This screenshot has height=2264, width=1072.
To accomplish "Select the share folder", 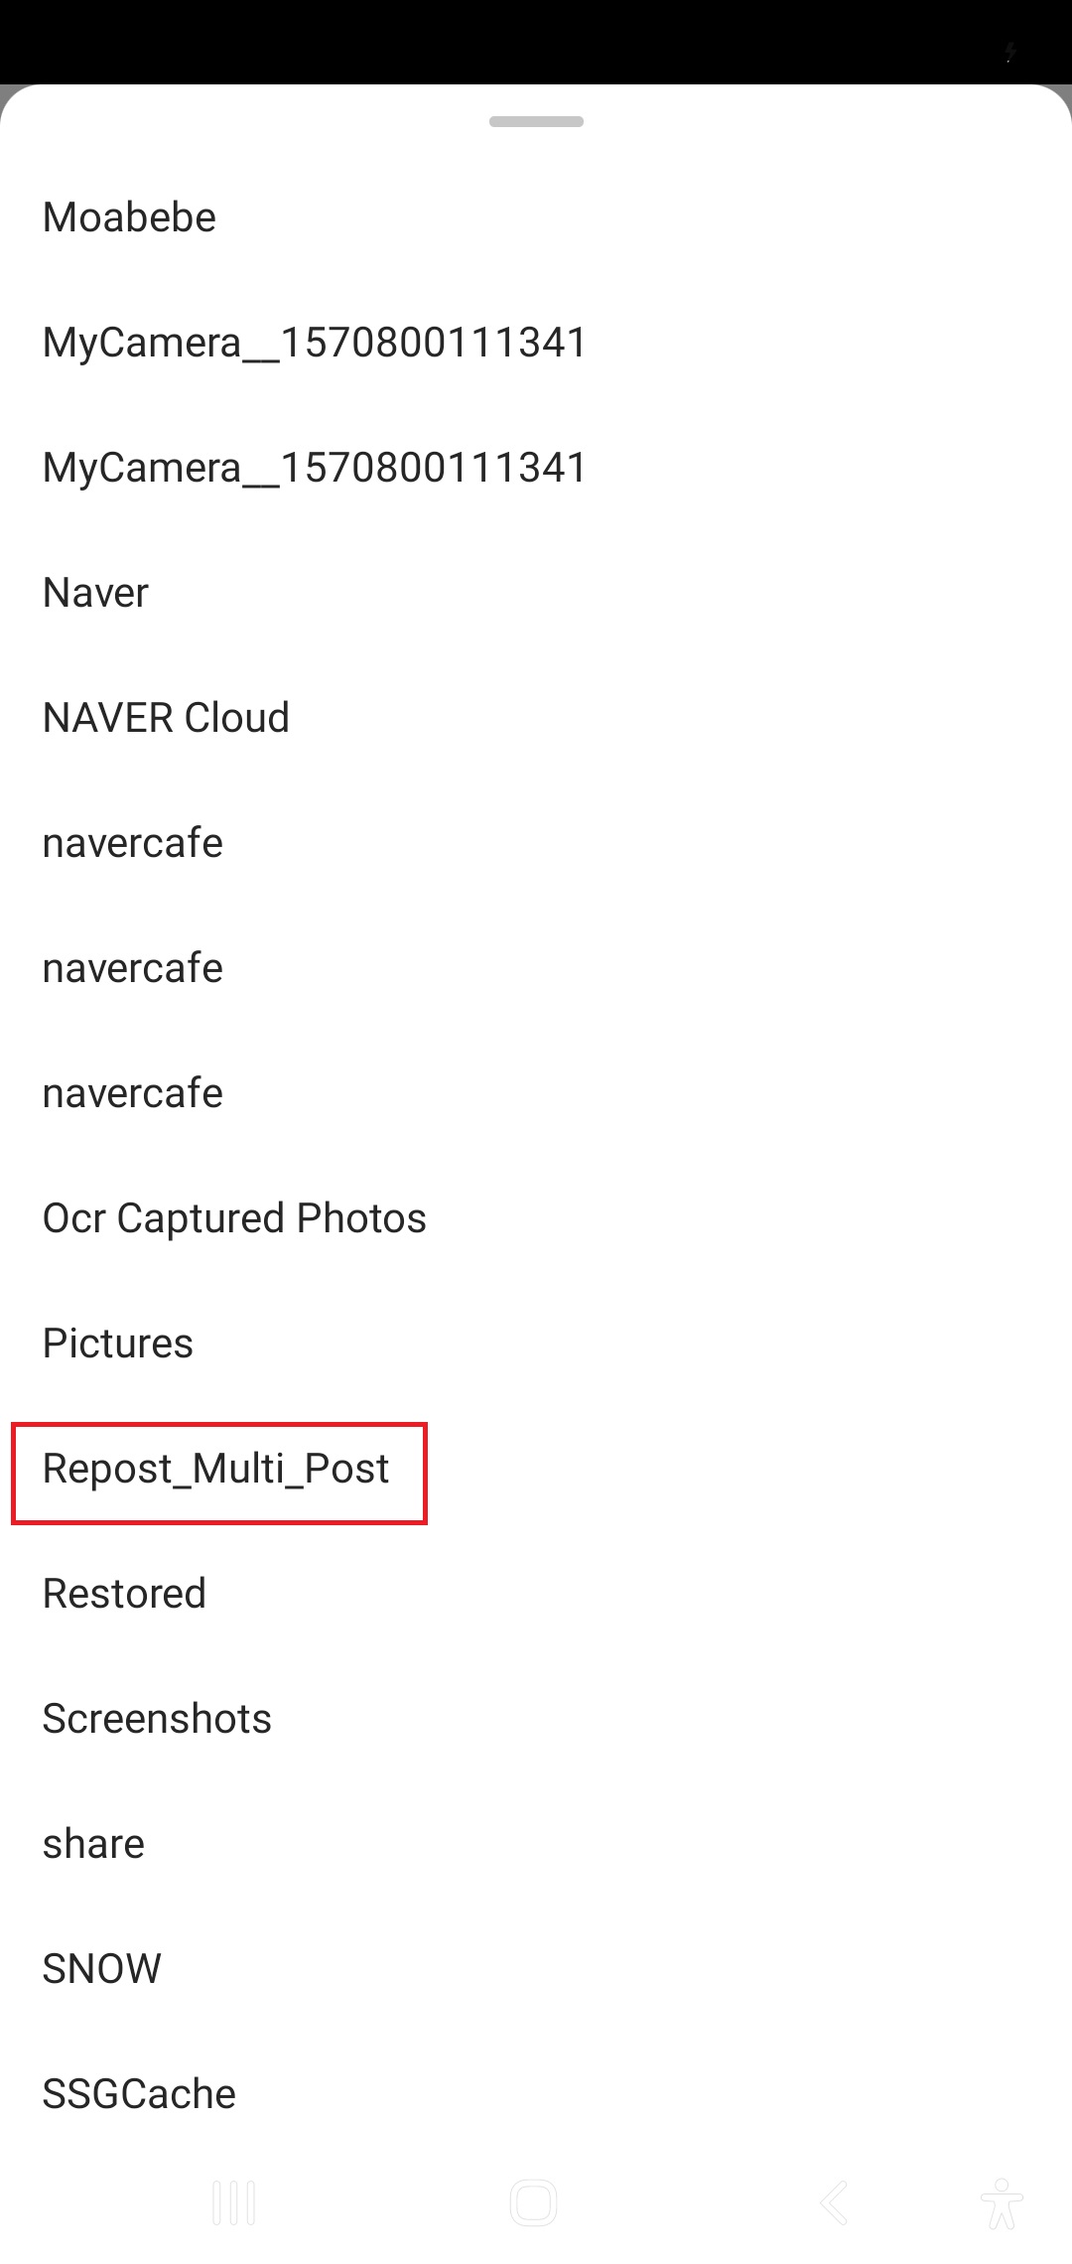I will [536, 1844].
